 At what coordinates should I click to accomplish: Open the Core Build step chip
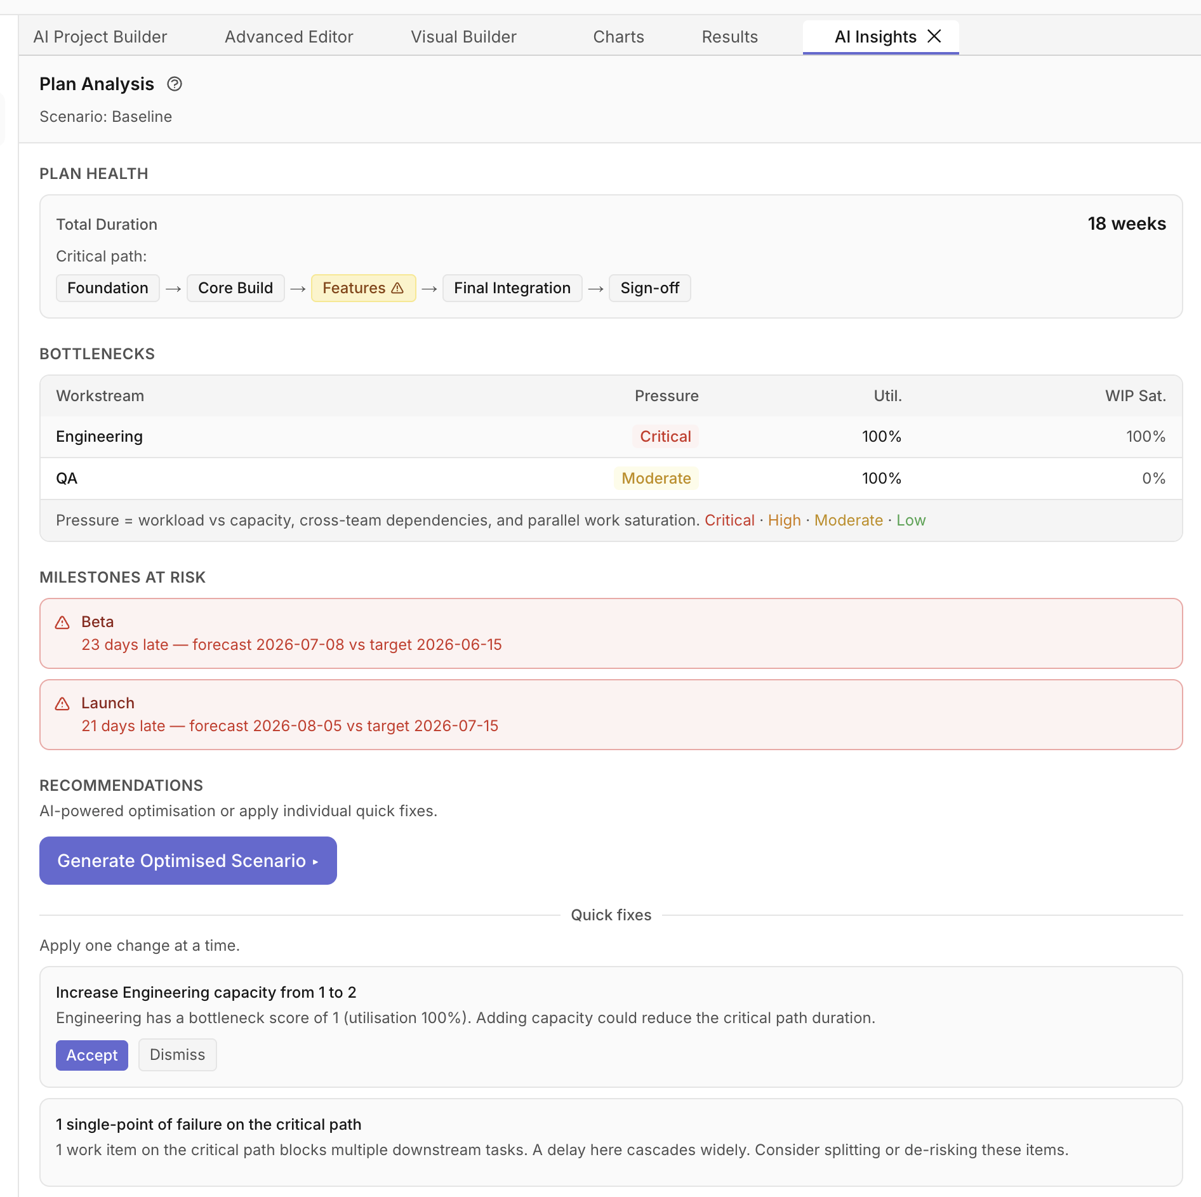pos(236,288)
